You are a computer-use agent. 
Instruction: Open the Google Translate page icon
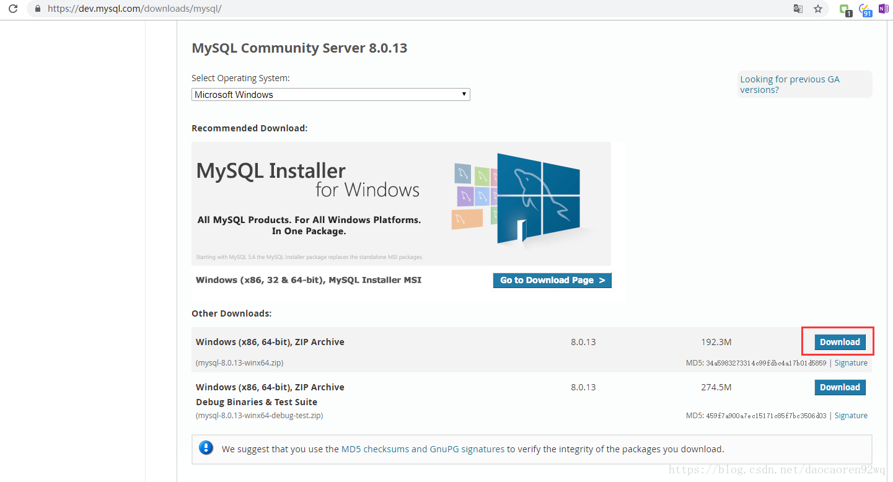click(x=798, y=9)
